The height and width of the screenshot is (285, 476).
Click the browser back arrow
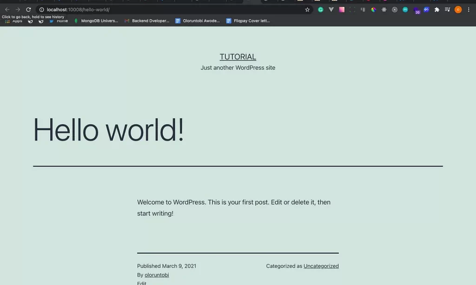pos(7,9)
